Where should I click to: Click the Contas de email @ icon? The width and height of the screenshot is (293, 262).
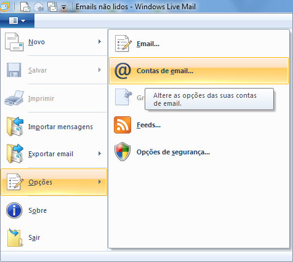pos(122,71)
